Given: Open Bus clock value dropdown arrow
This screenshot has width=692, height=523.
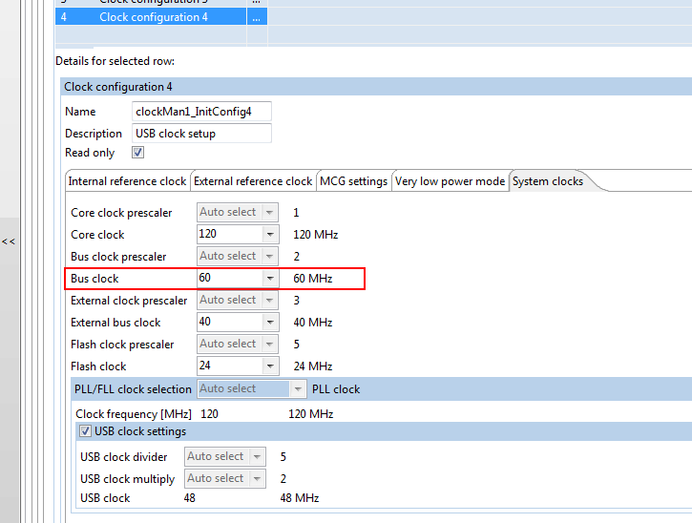Looking at the screenshot, I should (x=270, y=278).
